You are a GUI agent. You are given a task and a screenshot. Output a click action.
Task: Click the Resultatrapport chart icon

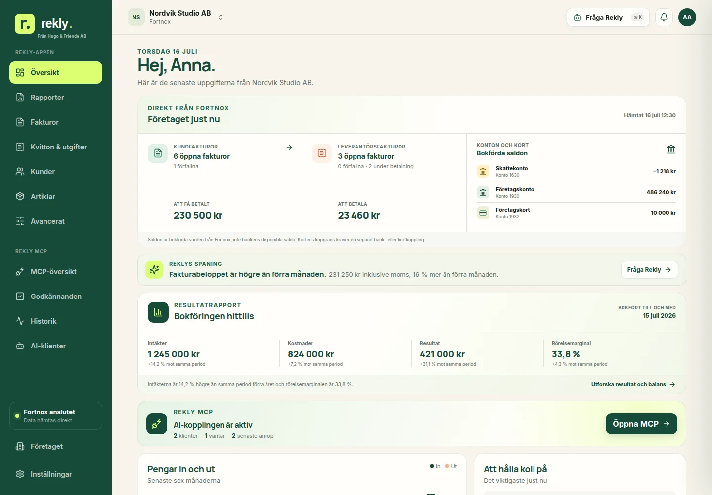[158, 312]
